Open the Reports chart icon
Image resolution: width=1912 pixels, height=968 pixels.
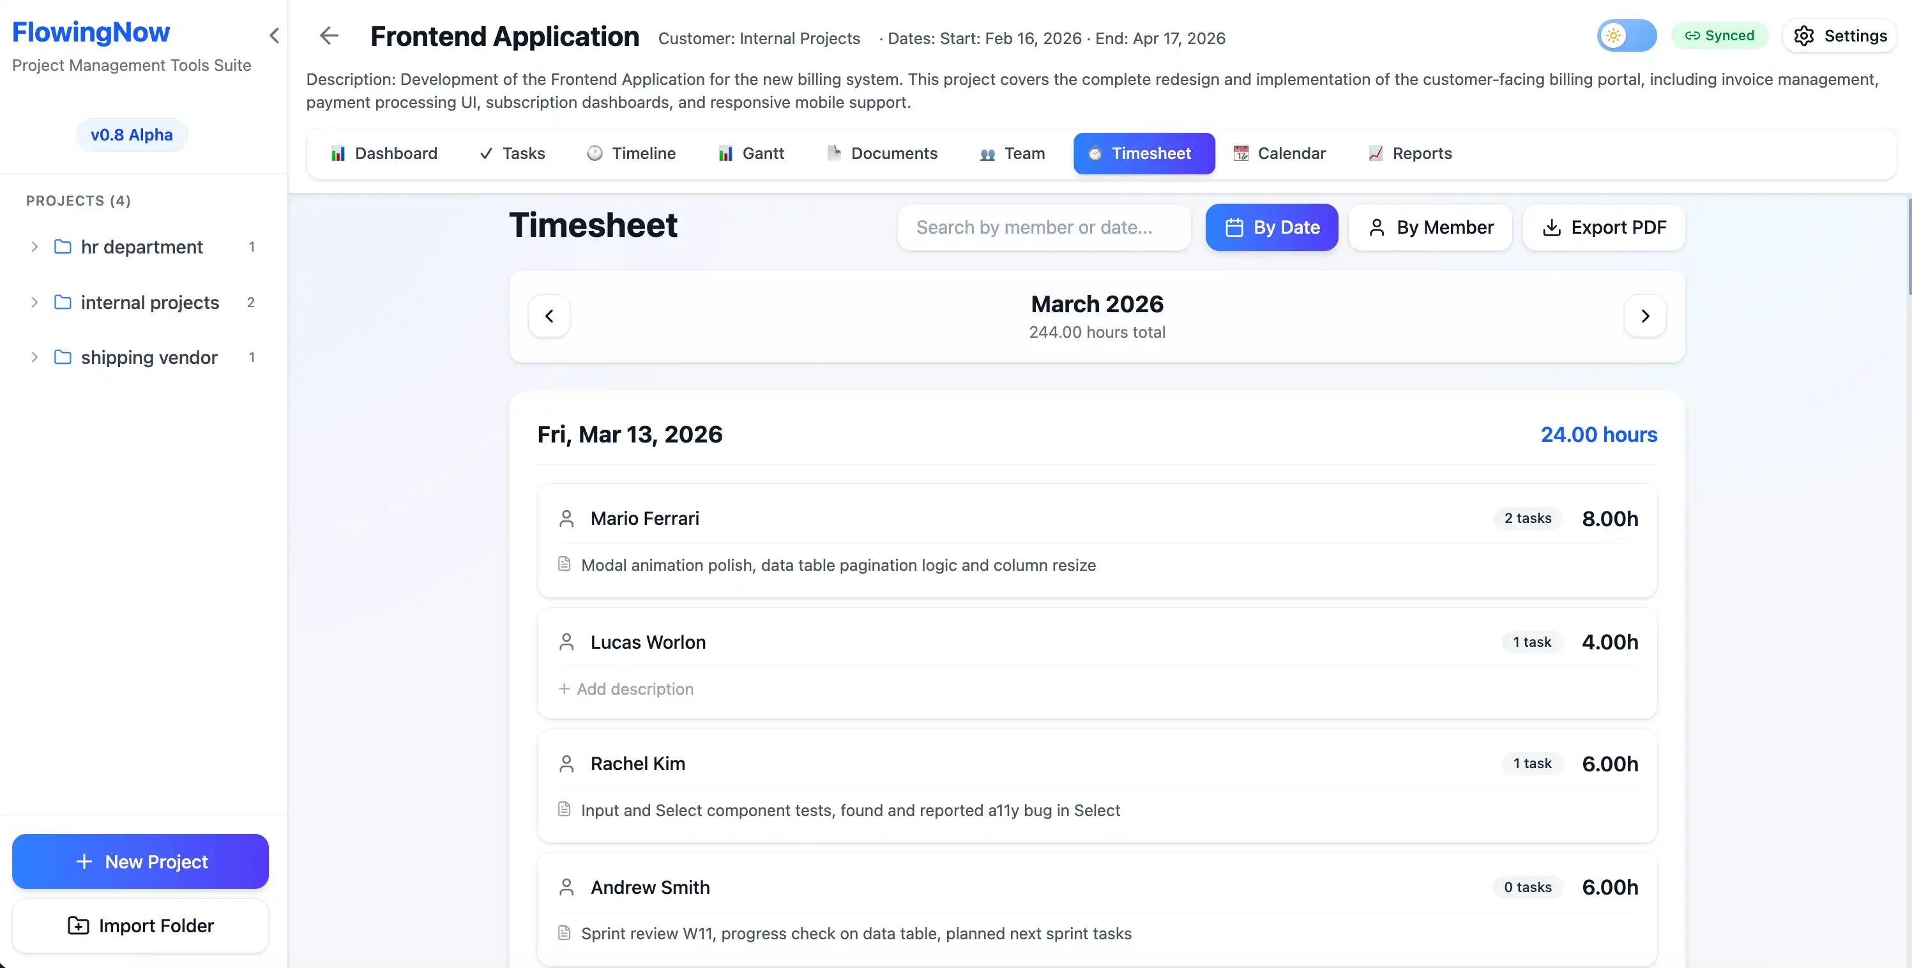1376,153
